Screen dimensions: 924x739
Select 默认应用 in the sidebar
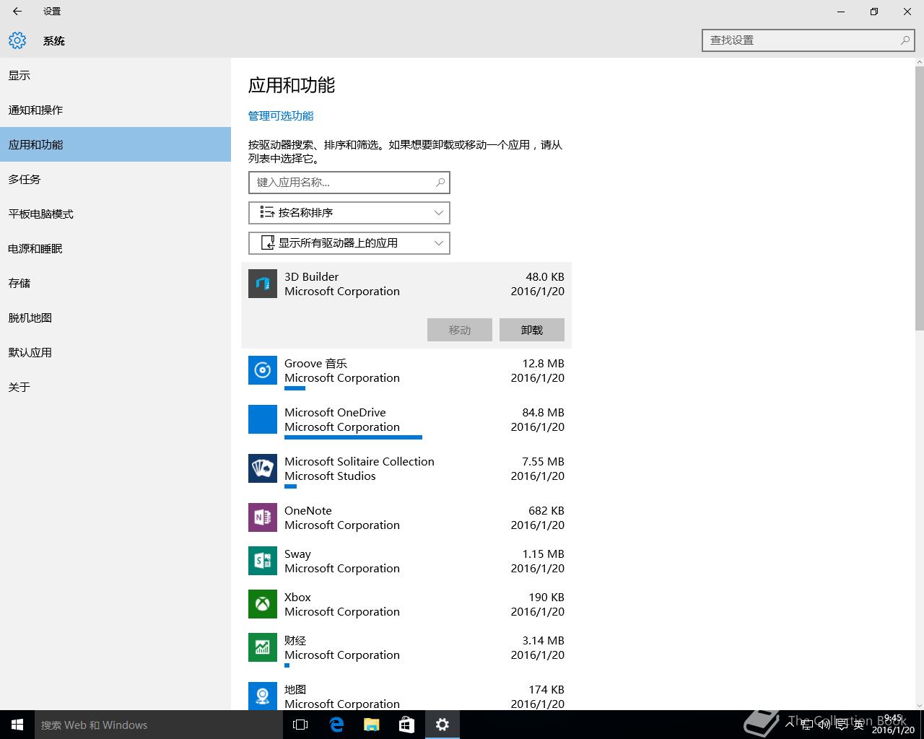pos(115,352)
